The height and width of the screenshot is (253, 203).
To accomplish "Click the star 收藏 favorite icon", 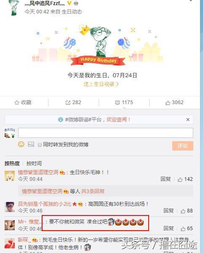I will [x=17, y=102].
